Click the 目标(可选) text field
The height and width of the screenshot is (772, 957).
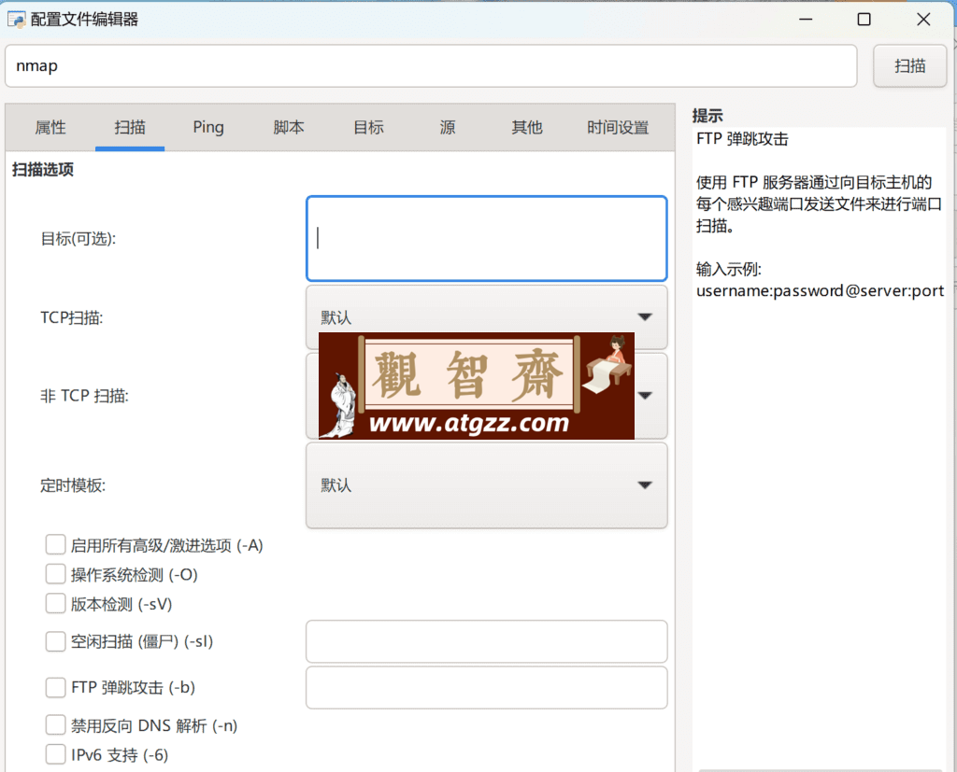(486, 238)
